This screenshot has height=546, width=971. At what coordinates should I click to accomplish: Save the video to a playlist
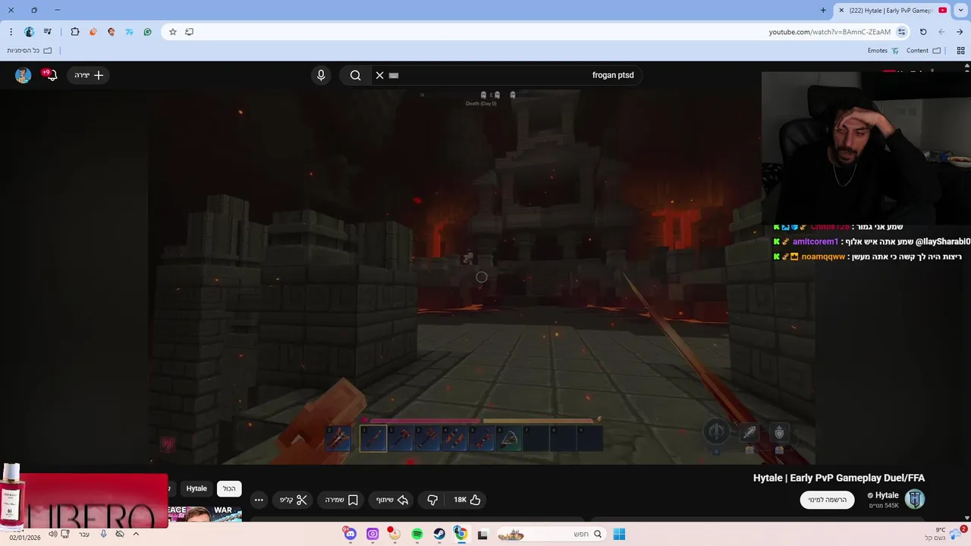tap(341, 500)
